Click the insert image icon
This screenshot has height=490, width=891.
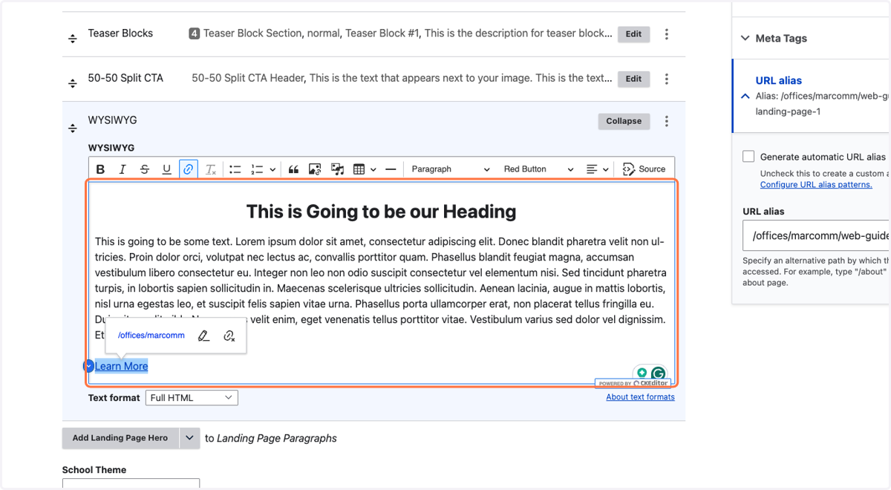tap(315, 169)
